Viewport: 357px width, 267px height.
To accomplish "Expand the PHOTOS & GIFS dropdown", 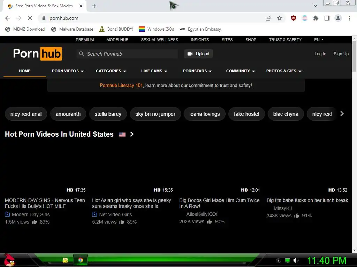I will [x=284, y=71].
